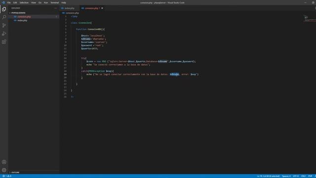The width and height of the screenshot is (316, 178).
Task: Open the Extensions view
Action: pos(4,42)
